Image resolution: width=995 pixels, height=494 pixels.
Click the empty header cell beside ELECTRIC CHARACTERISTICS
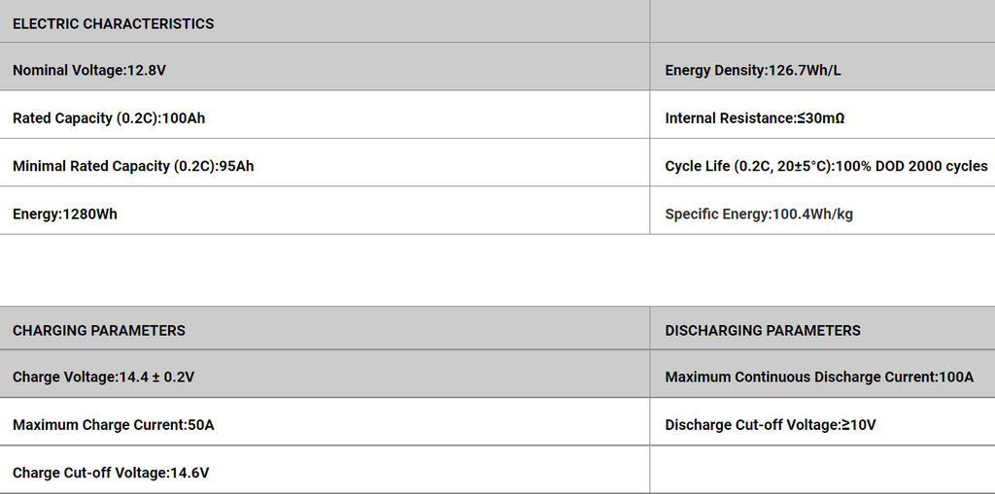pyautogui.click(x=822, y=21)
